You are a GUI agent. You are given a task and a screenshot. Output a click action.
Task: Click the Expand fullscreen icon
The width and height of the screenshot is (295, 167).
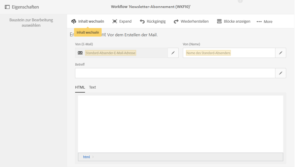[x=115, y=21]
